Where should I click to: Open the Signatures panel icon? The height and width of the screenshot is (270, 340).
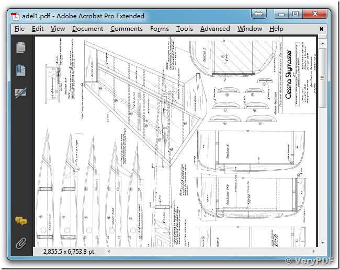coord(21,93)
